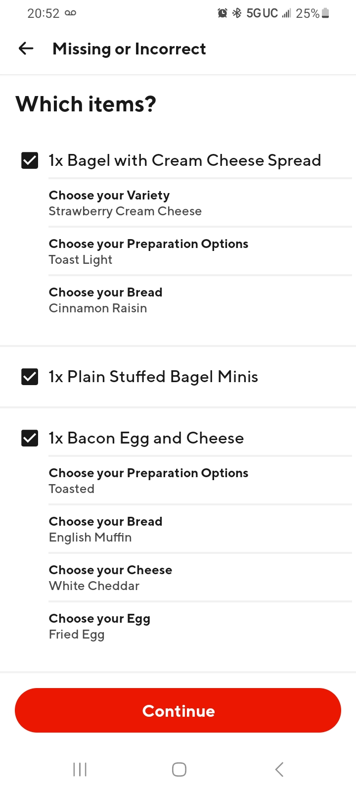Tap the Android back chevron icon

coord(279,769)
